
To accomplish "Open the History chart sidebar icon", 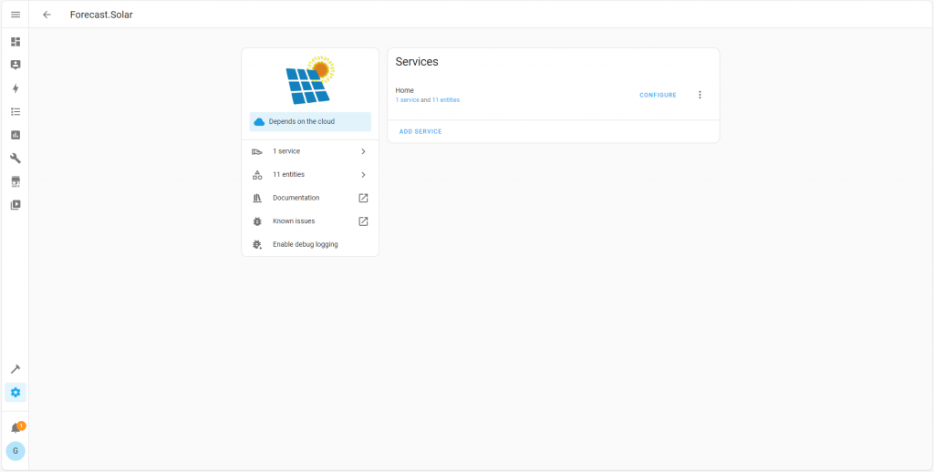I will 16,135.
